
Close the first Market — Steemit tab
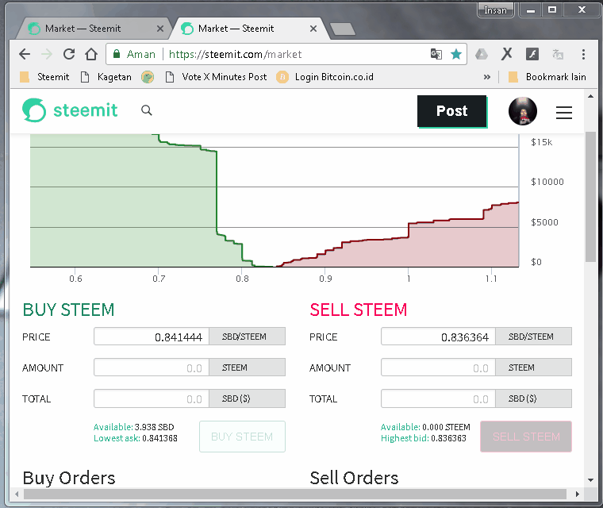tap(160, 29)
